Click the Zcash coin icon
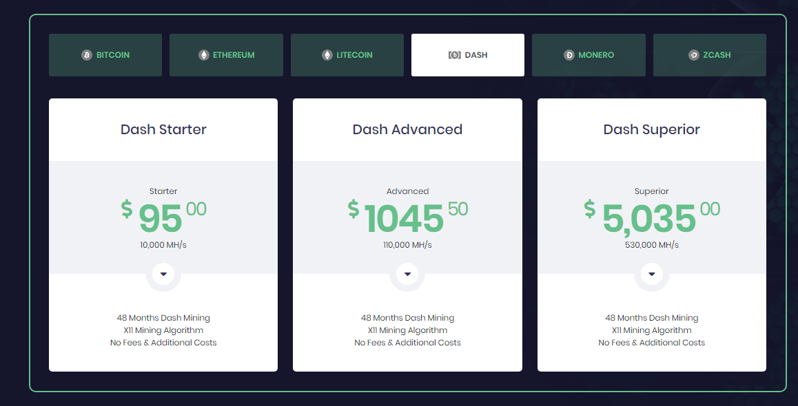 coord(694,55)
